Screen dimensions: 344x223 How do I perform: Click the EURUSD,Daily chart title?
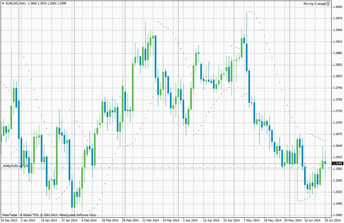[16, 3]
